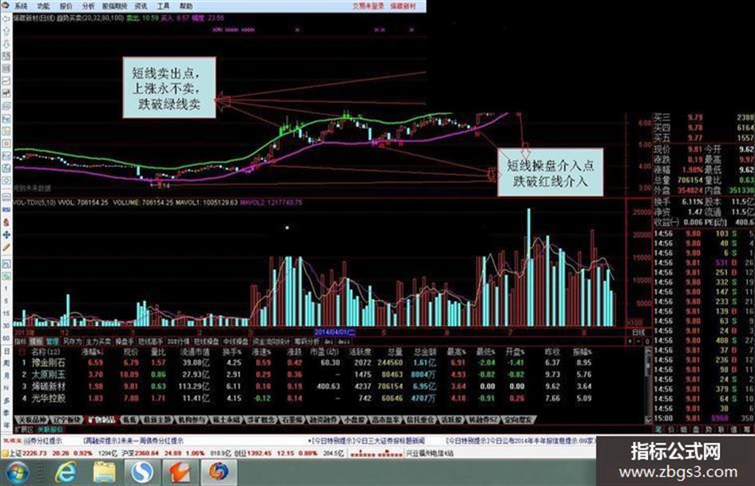Click the 另存为 button under chart
755x486 pixels.
tap(72, 342)
